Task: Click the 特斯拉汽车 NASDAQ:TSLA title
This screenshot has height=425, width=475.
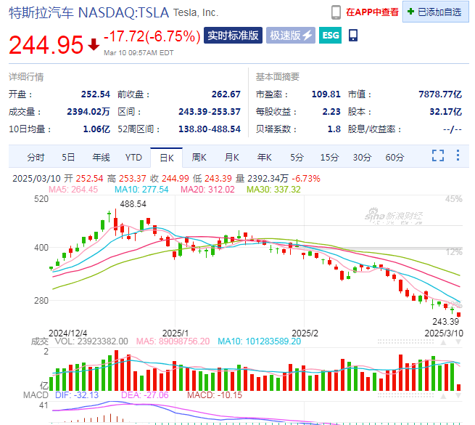Action: point(88,13)
